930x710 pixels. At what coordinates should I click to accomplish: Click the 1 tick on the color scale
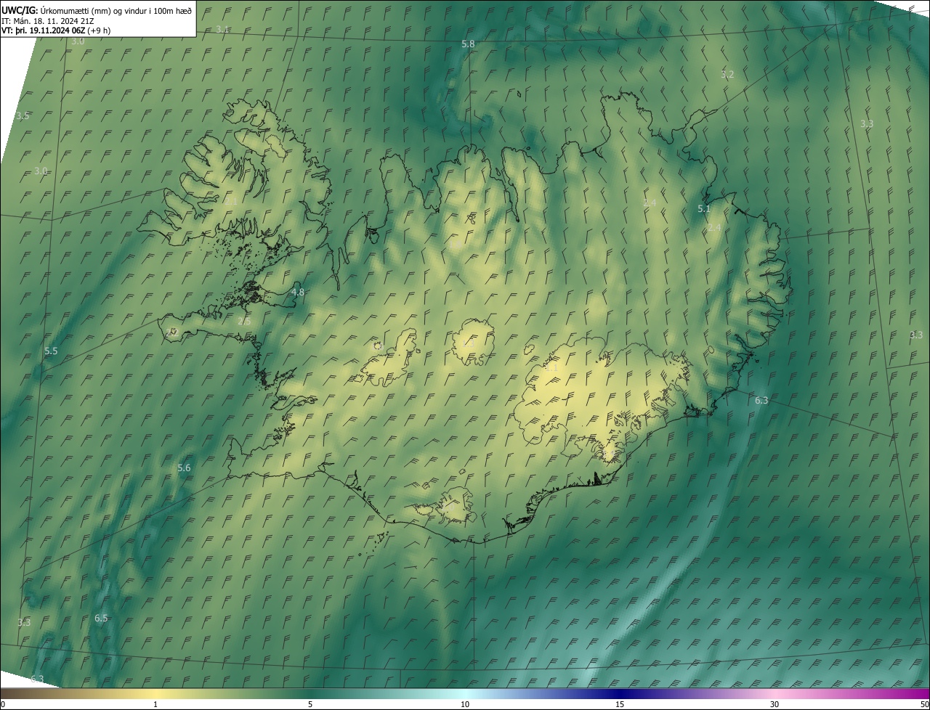[x=155, y=704]
